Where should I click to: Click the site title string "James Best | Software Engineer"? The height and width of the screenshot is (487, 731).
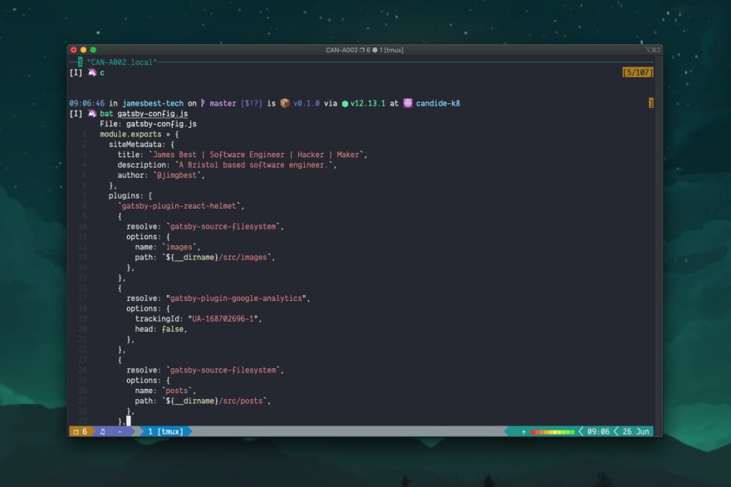tap(218, 155)
